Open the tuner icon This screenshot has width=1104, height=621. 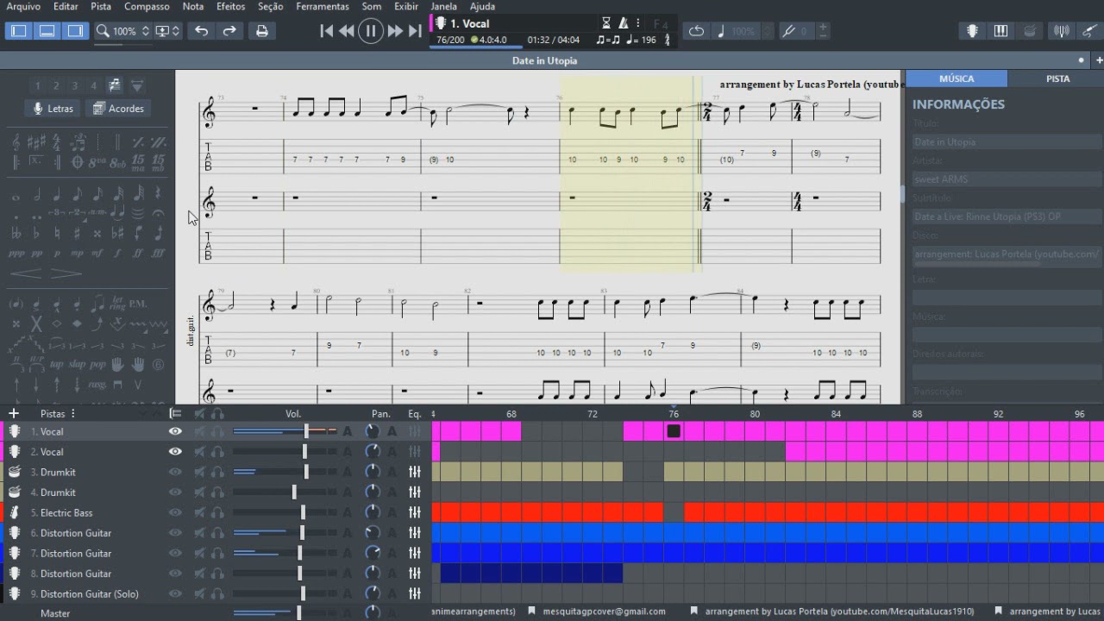(x=1062, y=31)
